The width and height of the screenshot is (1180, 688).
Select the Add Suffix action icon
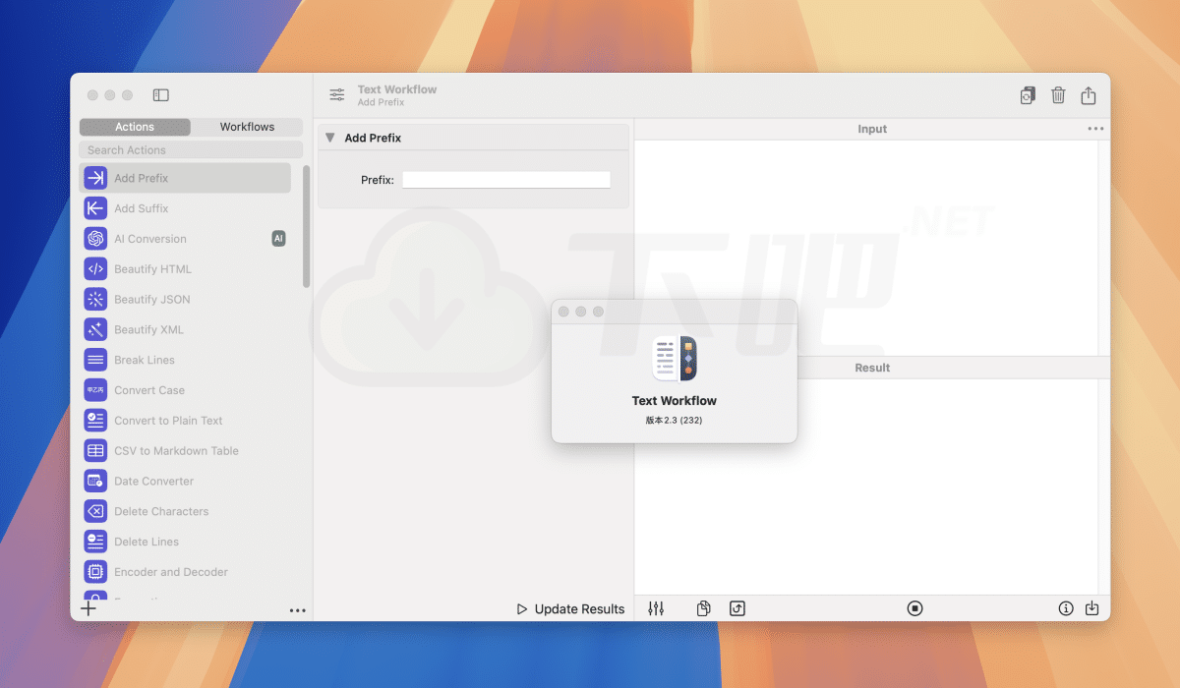(95, 208)
